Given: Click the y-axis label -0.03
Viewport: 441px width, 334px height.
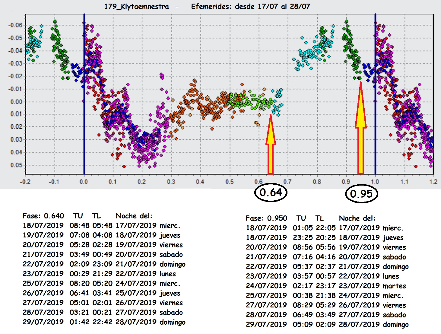Looking at the screenshot, I should pos(15,63).
